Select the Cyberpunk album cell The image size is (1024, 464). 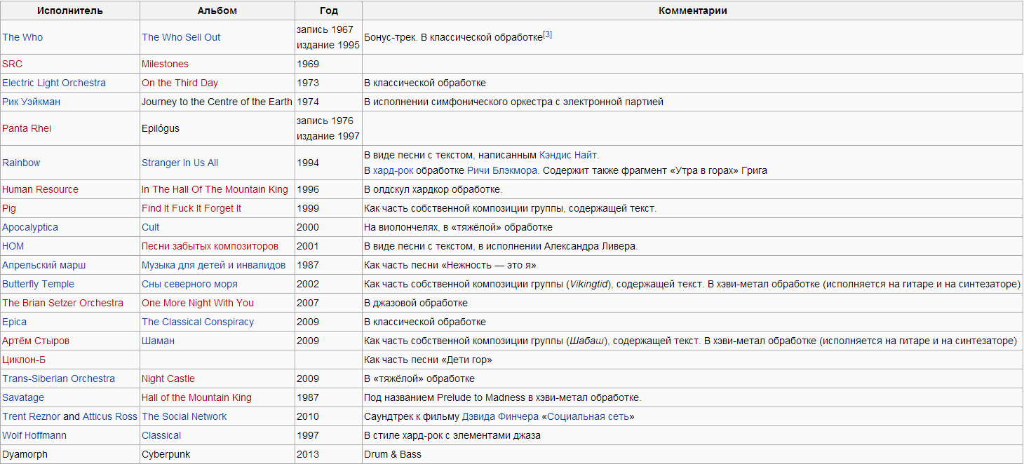point(217,454)
